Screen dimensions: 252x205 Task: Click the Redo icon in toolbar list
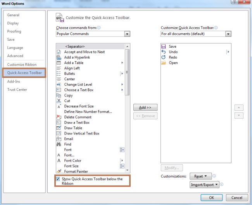[x=164, y=57]
